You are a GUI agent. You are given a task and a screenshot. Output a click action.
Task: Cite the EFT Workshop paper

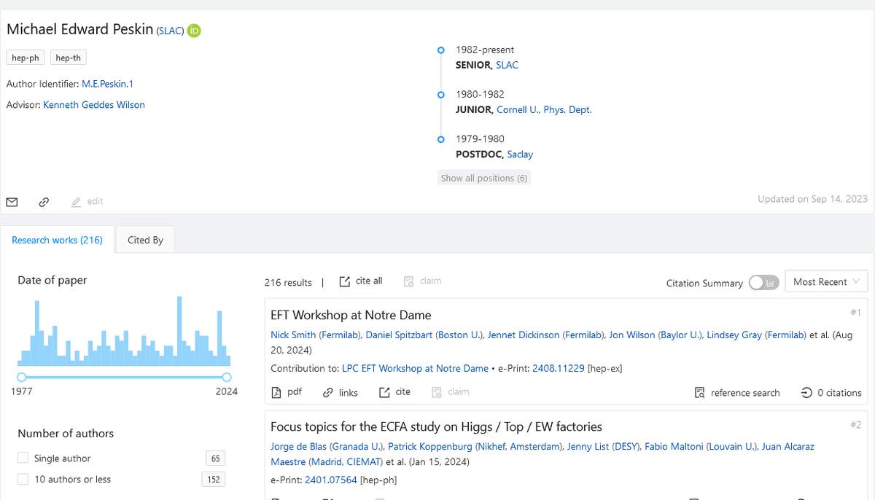394,392
